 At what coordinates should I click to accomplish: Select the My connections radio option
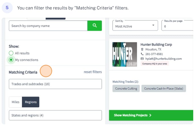pos(11,60)
